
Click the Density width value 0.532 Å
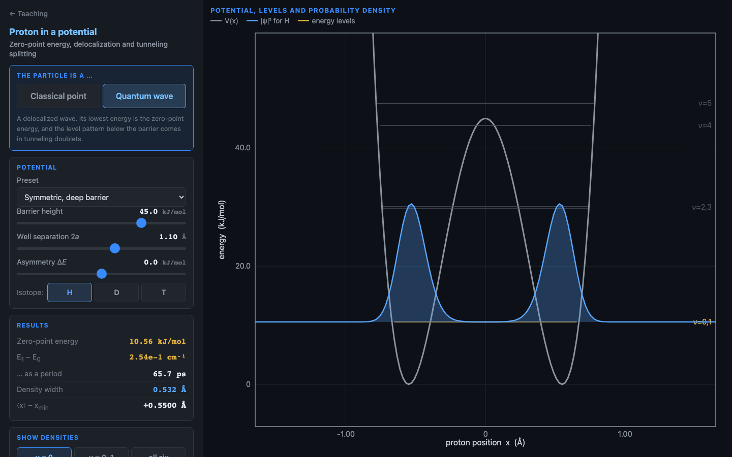pyautogui.click(x=169, y=389)
